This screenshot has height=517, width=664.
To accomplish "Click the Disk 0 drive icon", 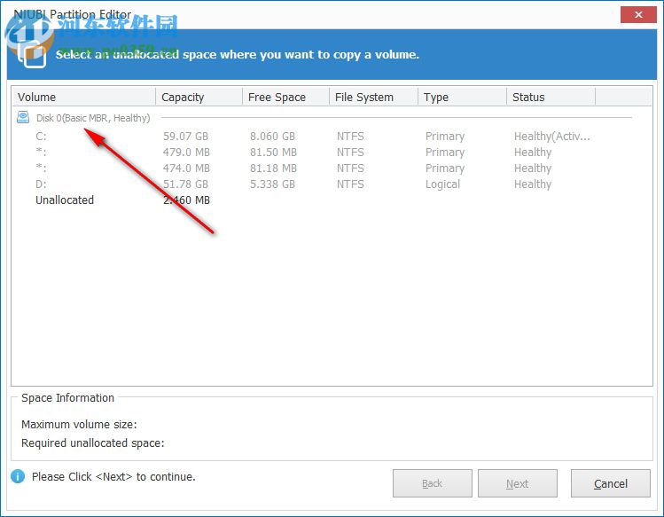I will [x=23, y=117].
